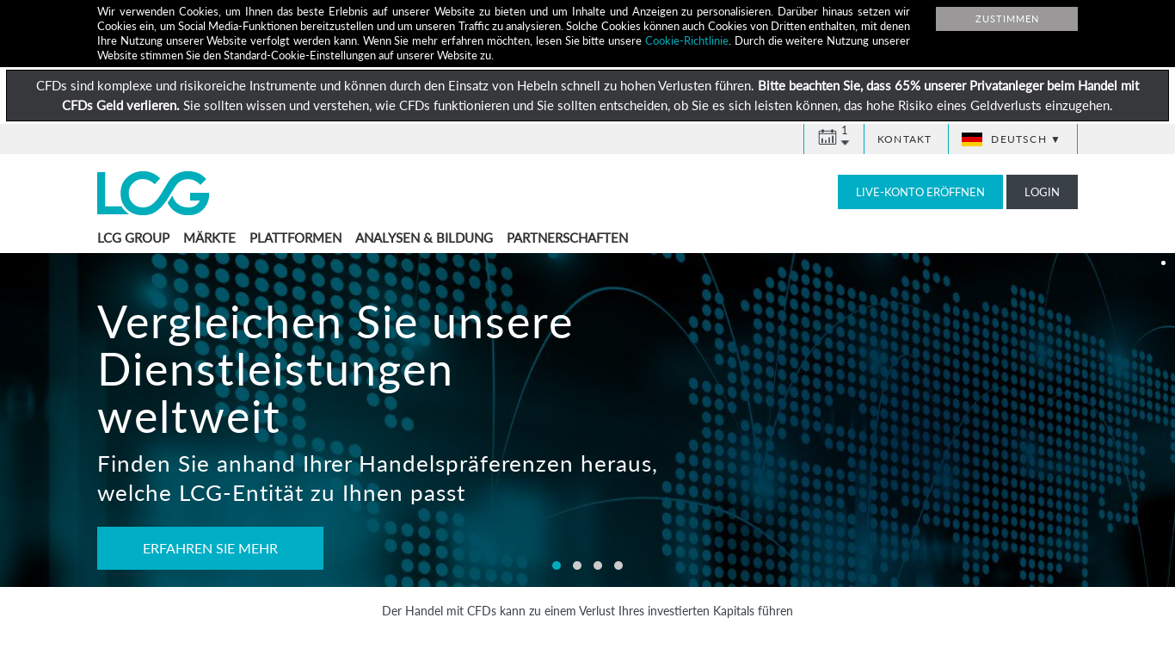Open the Märkte menu
The width and height of the screenshot is (1175, 661).
coord(209,238)
